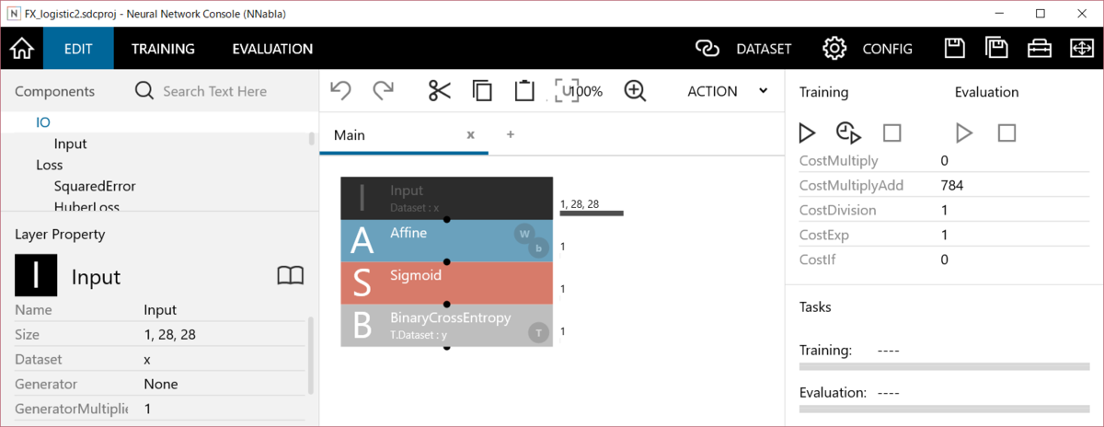The height and width of the screenshot is (427, 1104).
Task: Redo the last edit
Action: point(384,90)
